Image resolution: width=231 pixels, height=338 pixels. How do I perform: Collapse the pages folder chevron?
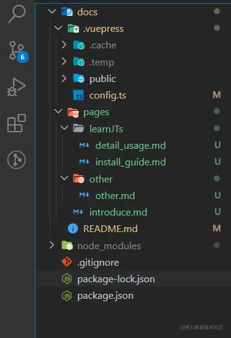tap(58, 111)
